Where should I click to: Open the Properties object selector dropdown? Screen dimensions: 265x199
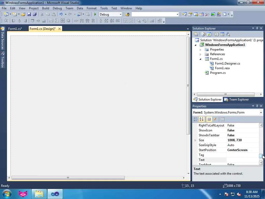261,112
